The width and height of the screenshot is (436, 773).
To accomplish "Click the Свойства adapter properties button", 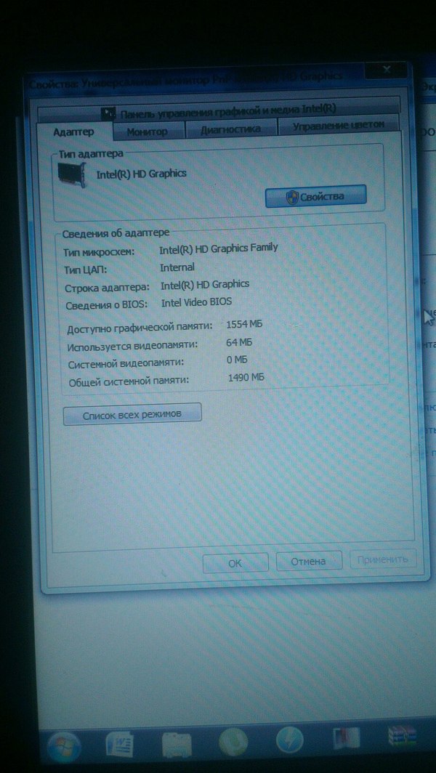I will (x=315, y=196).
